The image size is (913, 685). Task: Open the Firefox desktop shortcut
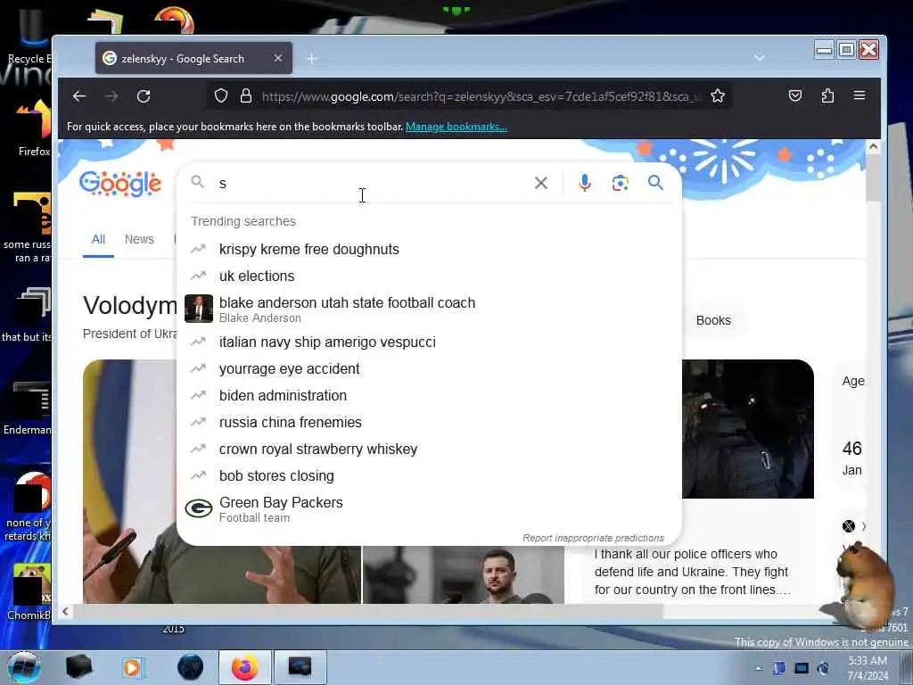pos(32,128)
